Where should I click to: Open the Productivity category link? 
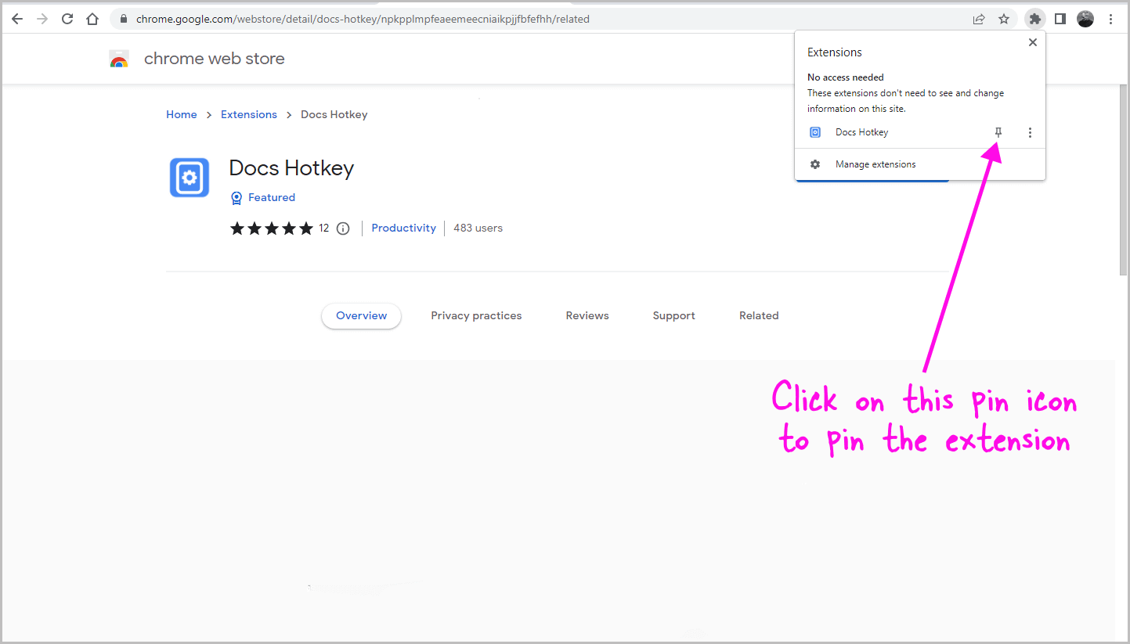[403, 228]
